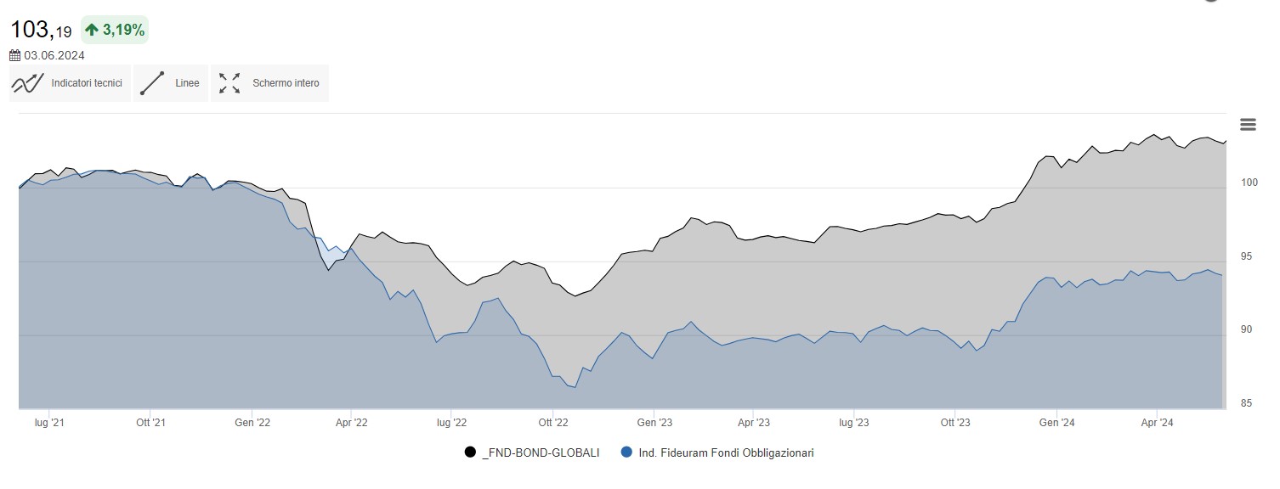Click the Linee drawing tool icon
This screenshot has height=489, width=1280.
[x=152, y=83]
